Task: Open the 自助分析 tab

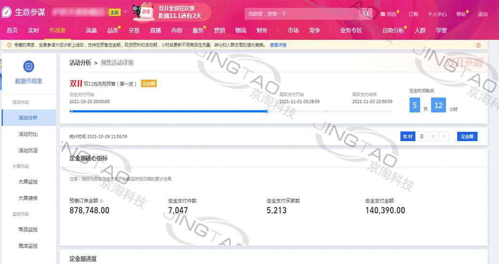Action: [393, 30]
